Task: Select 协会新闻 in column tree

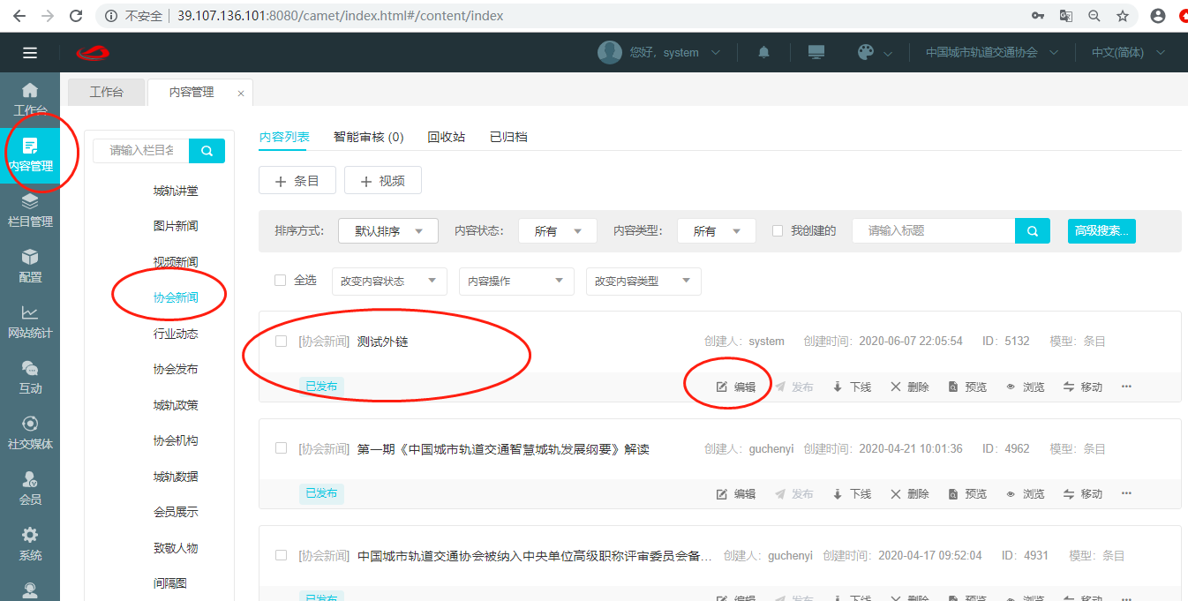Action: [176, 297]
